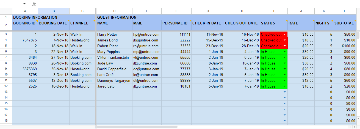Screen dimensions: 360x129
Task: Click the scroll right arrow button
Action: tap(355, 127)
